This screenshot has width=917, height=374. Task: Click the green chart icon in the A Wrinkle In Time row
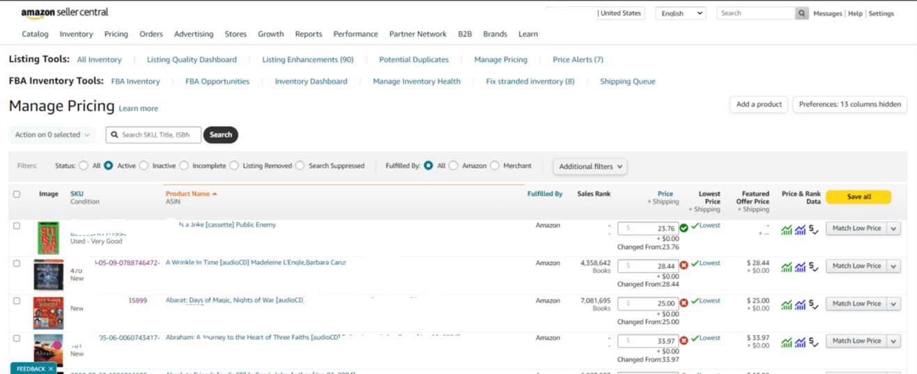coord(787,267)
